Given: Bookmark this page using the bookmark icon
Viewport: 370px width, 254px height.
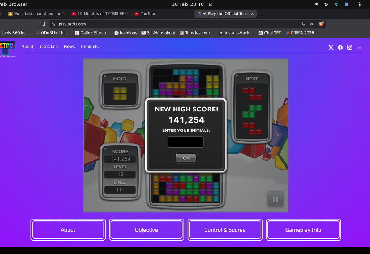Looking at the screenshot, I should click(43, 24).
